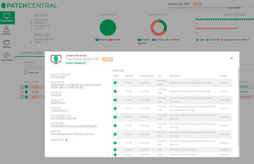The image size is (254, 164).
Task: Check the Select All checkbox
Action: (x=26, y=73)
